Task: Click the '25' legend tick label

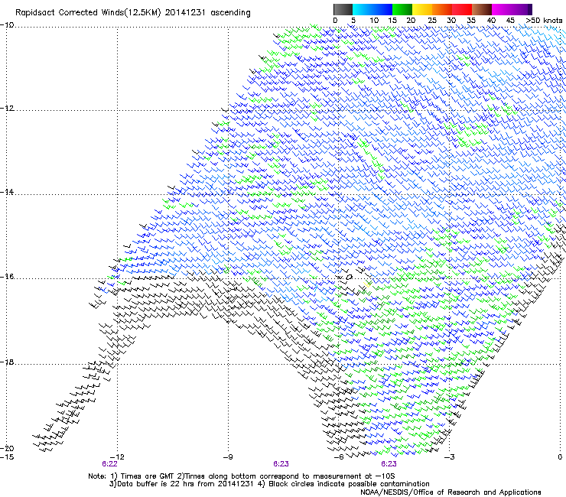Action: pos(432,21)
